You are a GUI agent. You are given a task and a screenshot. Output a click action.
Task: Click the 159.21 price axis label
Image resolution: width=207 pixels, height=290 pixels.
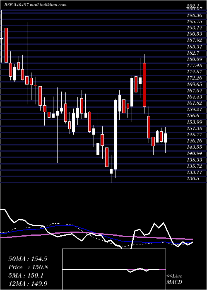click(x=194, y=109)
